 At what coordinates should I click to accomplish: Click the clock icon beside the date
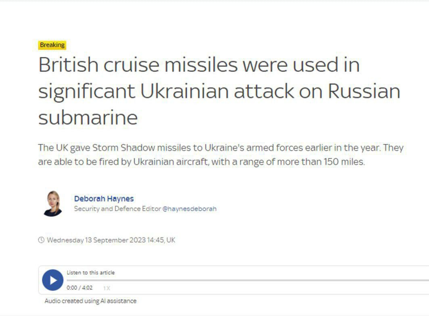click(x=41, y=240)
